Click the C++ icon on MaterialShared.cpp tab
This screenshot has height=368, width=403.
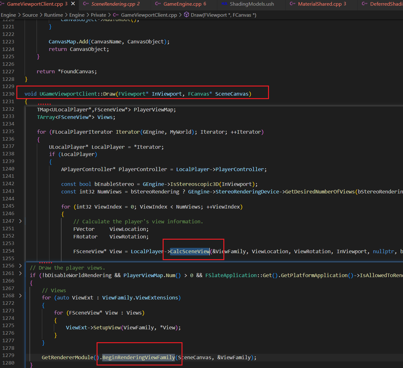[x=293, y=4]
